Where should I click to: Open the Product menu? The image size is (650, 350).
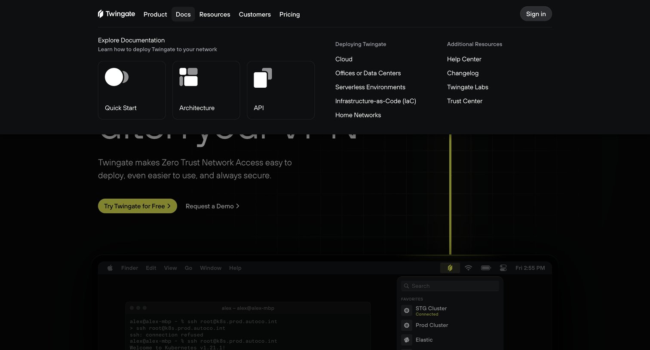tap(155, 14)
